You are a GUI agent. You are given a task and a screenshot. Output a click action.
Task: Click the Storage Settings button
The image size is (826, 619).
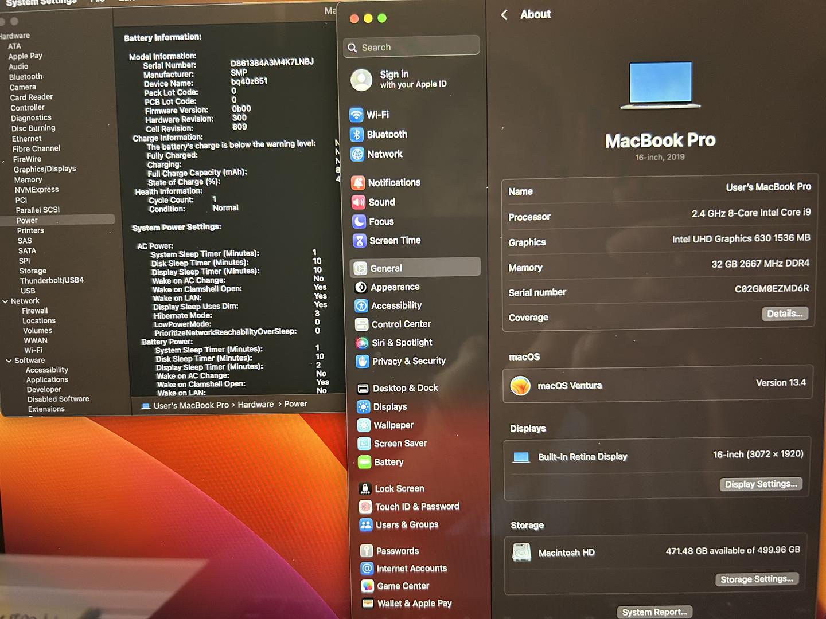(x=756, y=579)
